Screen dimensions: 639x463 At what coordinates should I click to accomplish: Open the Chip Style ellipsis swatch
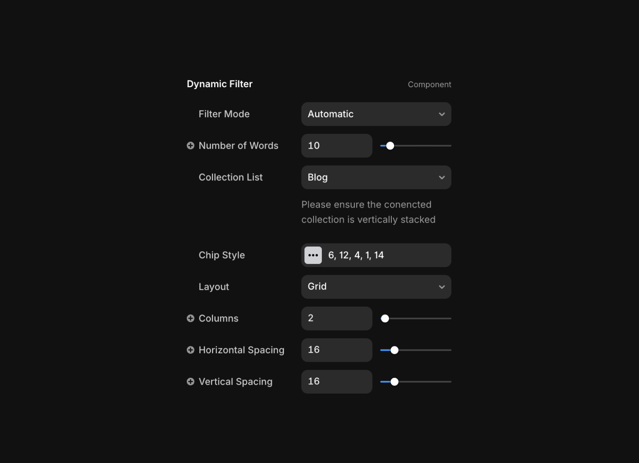[313, 255]
